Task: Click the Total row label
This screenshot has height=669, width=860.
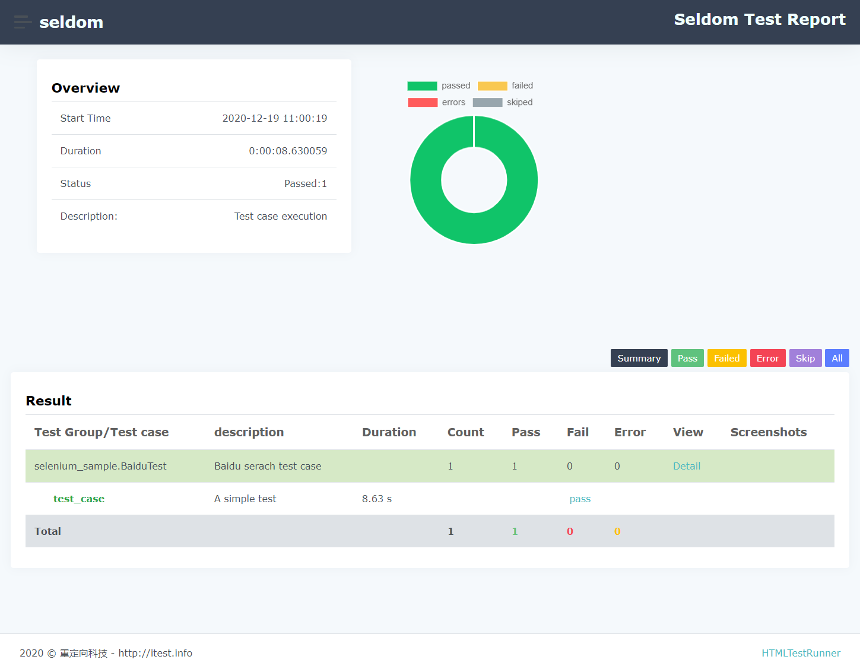Action: coord(47,531)
